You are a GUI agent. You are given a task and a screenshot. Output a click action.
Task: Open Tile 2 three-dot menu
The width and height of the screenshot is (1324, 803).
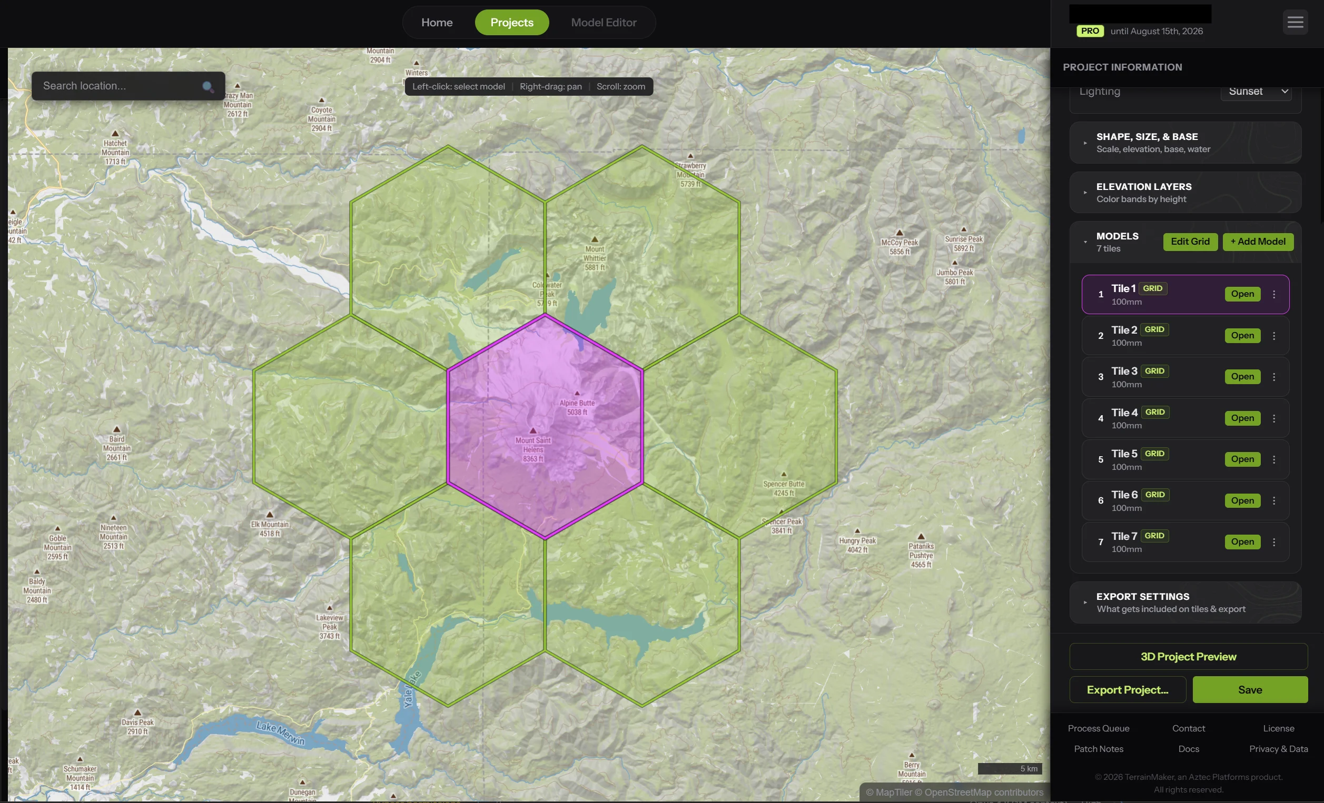1273,336
